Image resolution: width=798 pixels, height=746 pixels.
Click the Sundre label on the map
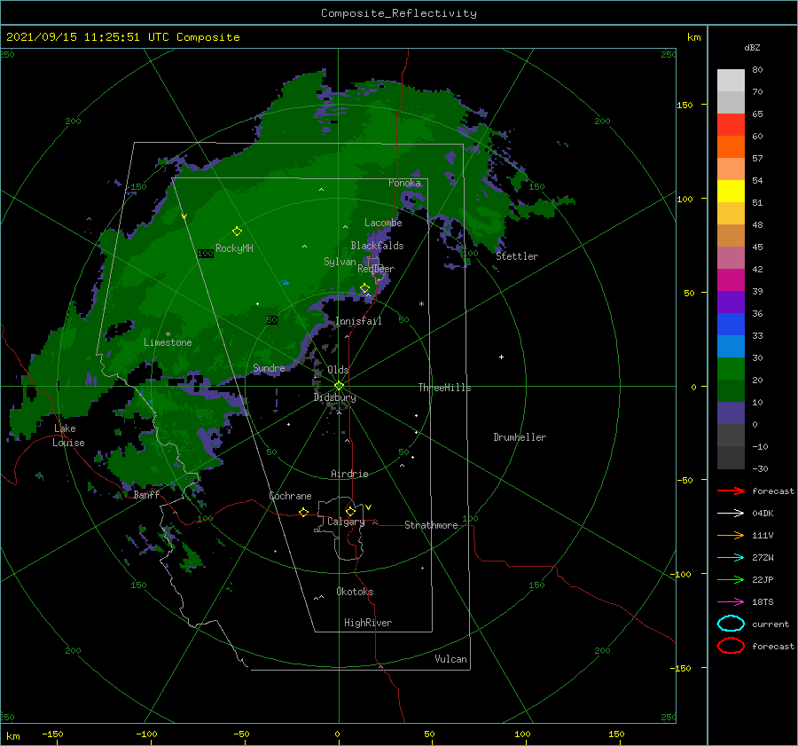(x=269, y=367)
